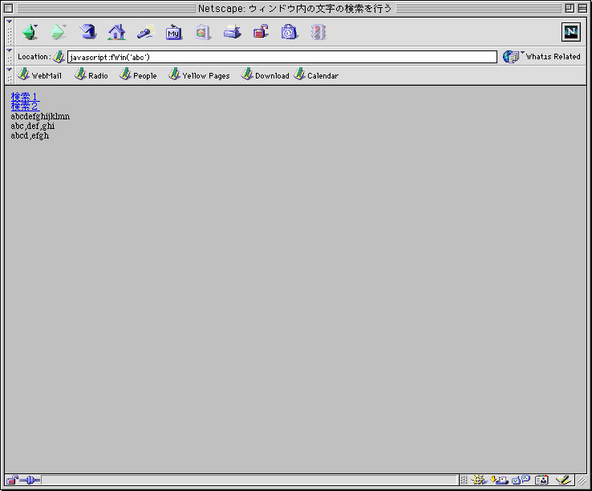The height and width of the screenshot is (491, 592).
Task: Click the text 'abc,def,ghi'
Action: (33, 126)
